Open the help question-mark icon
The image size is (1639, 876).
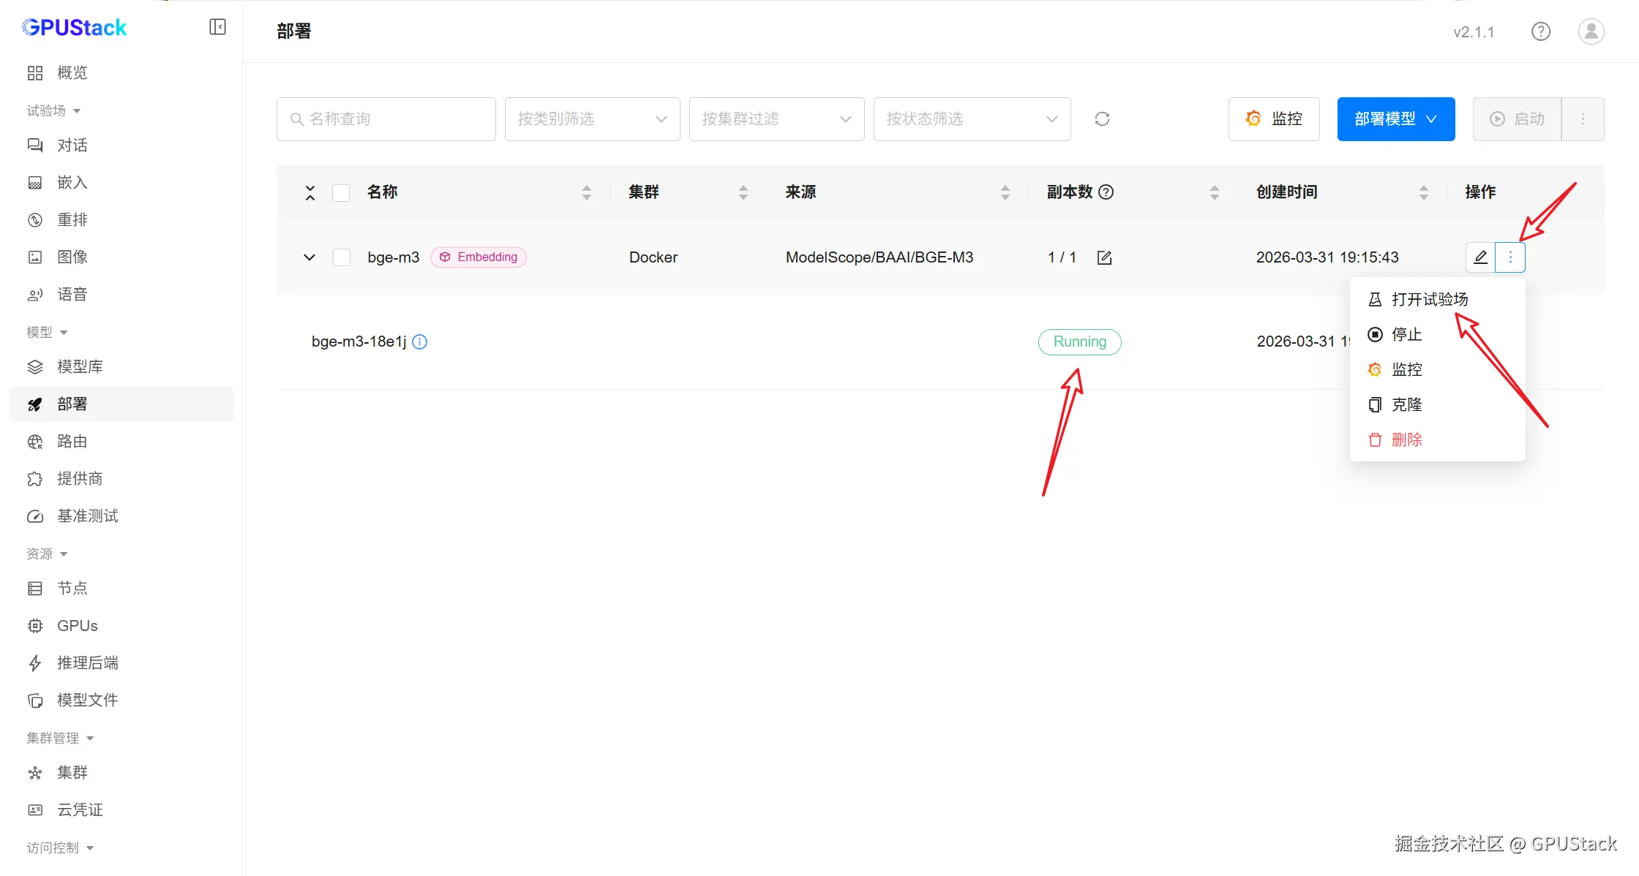point(1540,31)
